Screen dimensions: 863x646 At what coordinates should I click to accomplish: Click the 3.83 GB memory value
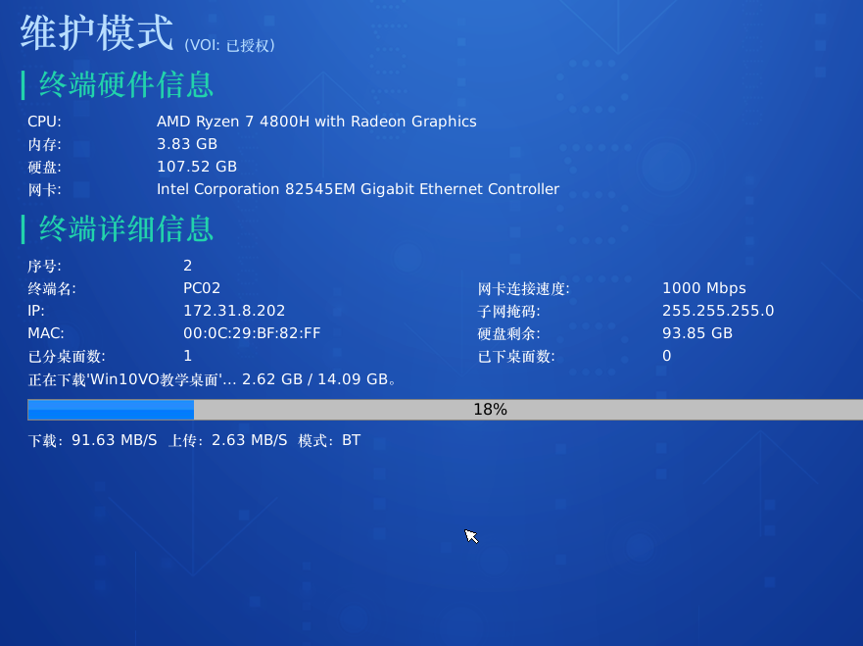pyautogui.click(x=187, y=144)
